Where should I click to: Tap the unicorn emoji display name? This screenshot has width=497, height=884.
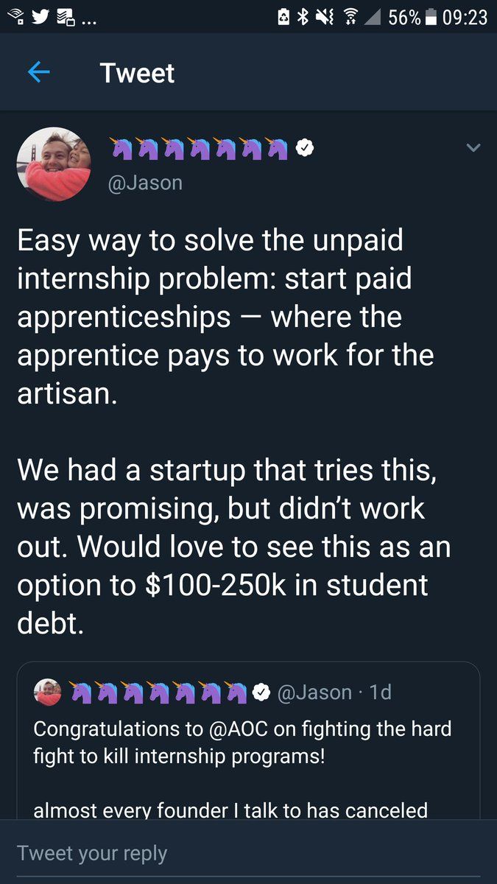coord(199,149)
